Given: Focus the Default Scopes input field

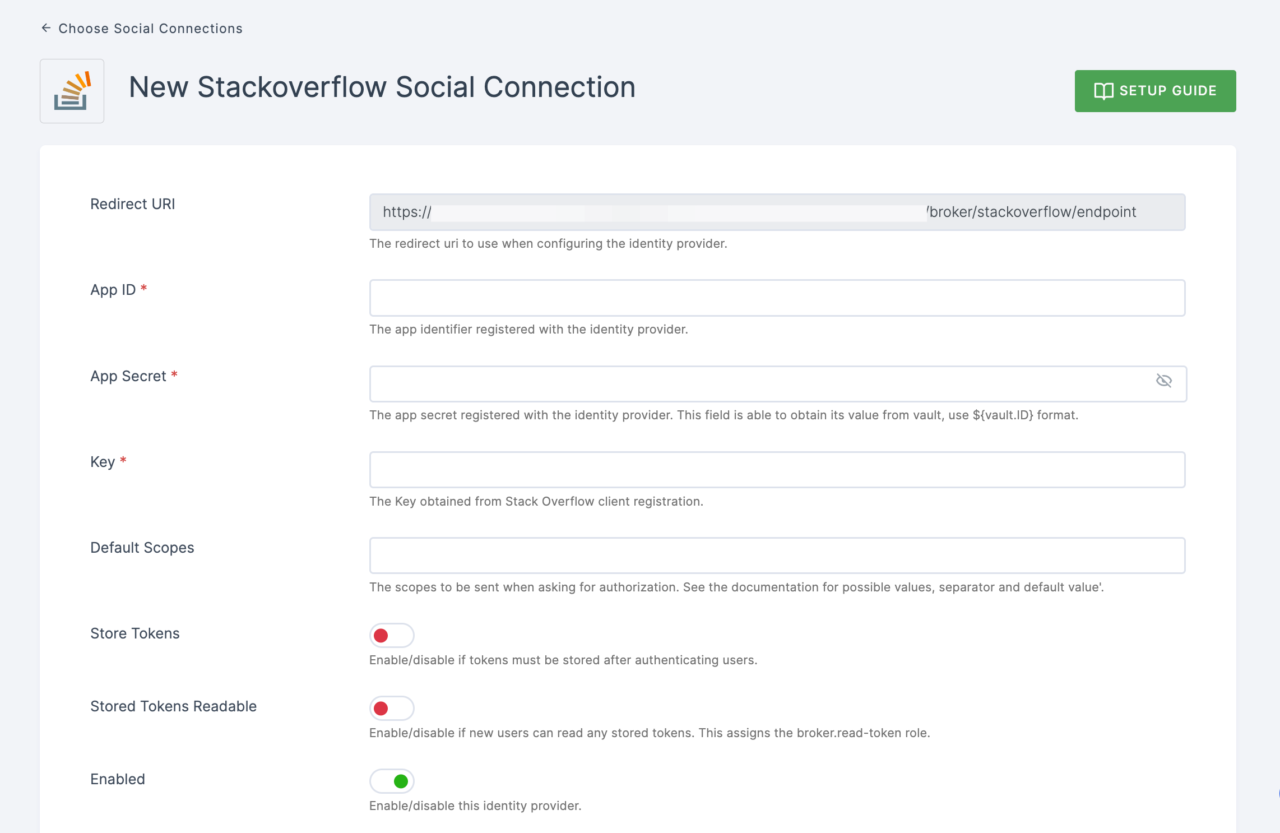Looking at the screenshot, I should coord(777,556).
